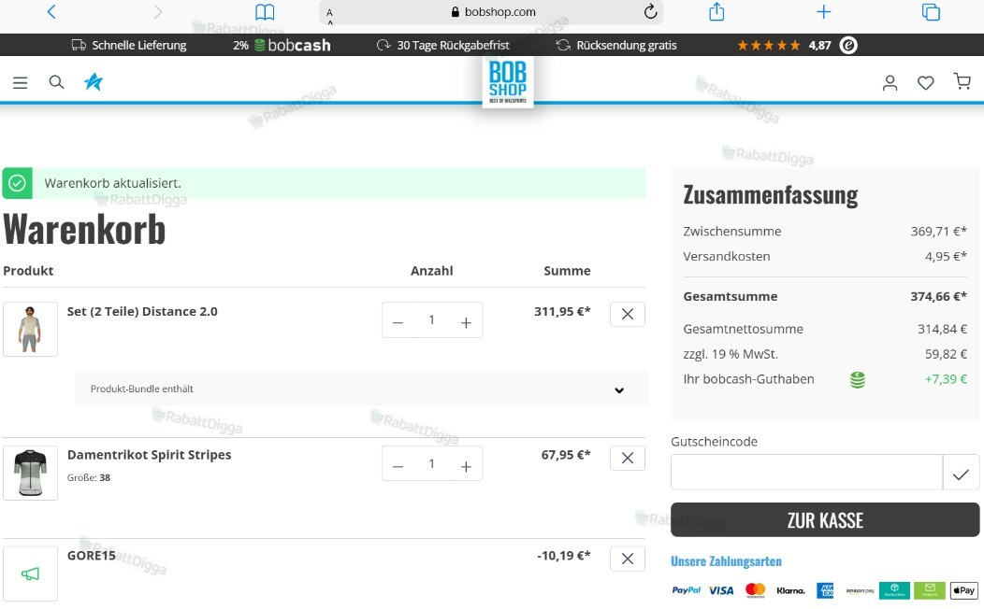Click the blue star deals icon

click(94, 82)
